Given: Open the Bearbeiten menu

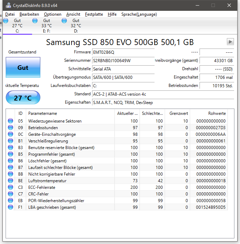Looking at the screenshot, I should [x=29, y=14].
